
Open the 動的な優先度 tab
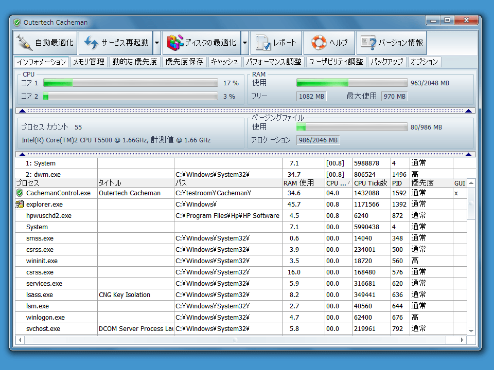click(x=134, y=62)
